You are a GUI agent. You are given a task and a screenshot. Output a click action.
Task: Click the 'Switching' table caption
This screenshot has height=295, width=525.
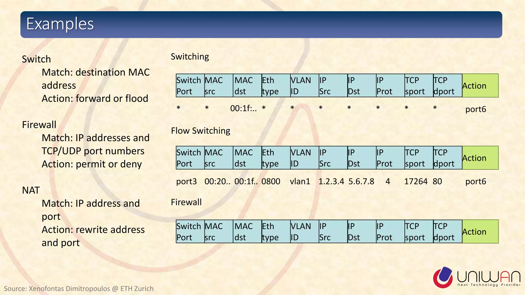190,57
